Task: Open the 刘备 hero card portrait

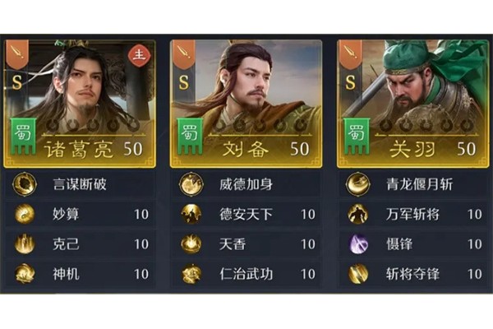Action: point(246,104)
